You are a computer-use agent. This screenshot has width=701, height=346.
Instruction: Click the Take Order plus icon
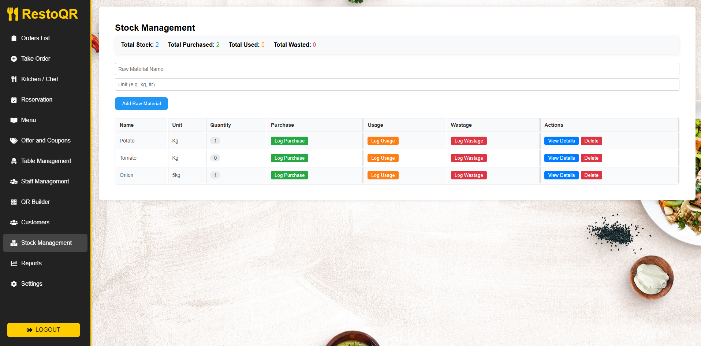14,59
